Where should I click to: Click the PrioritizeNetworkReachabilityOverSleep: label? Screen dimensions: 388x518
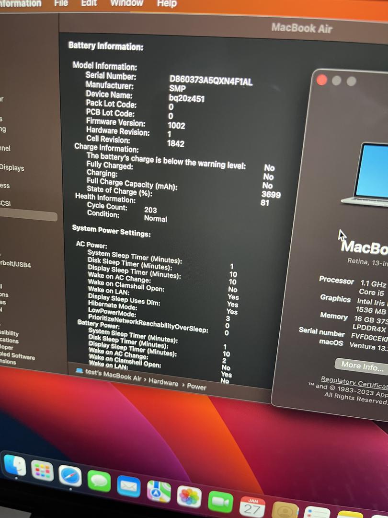[148, 323]
